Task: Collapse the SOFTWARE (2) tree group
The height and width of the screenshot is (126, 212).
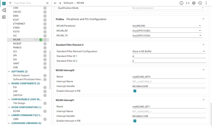Action: click(x=9, y=72)
